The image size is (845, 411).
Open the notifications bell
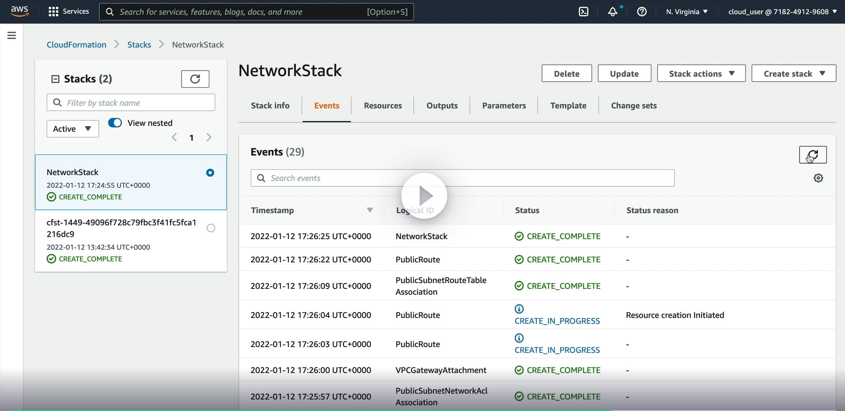click(613, 12)
